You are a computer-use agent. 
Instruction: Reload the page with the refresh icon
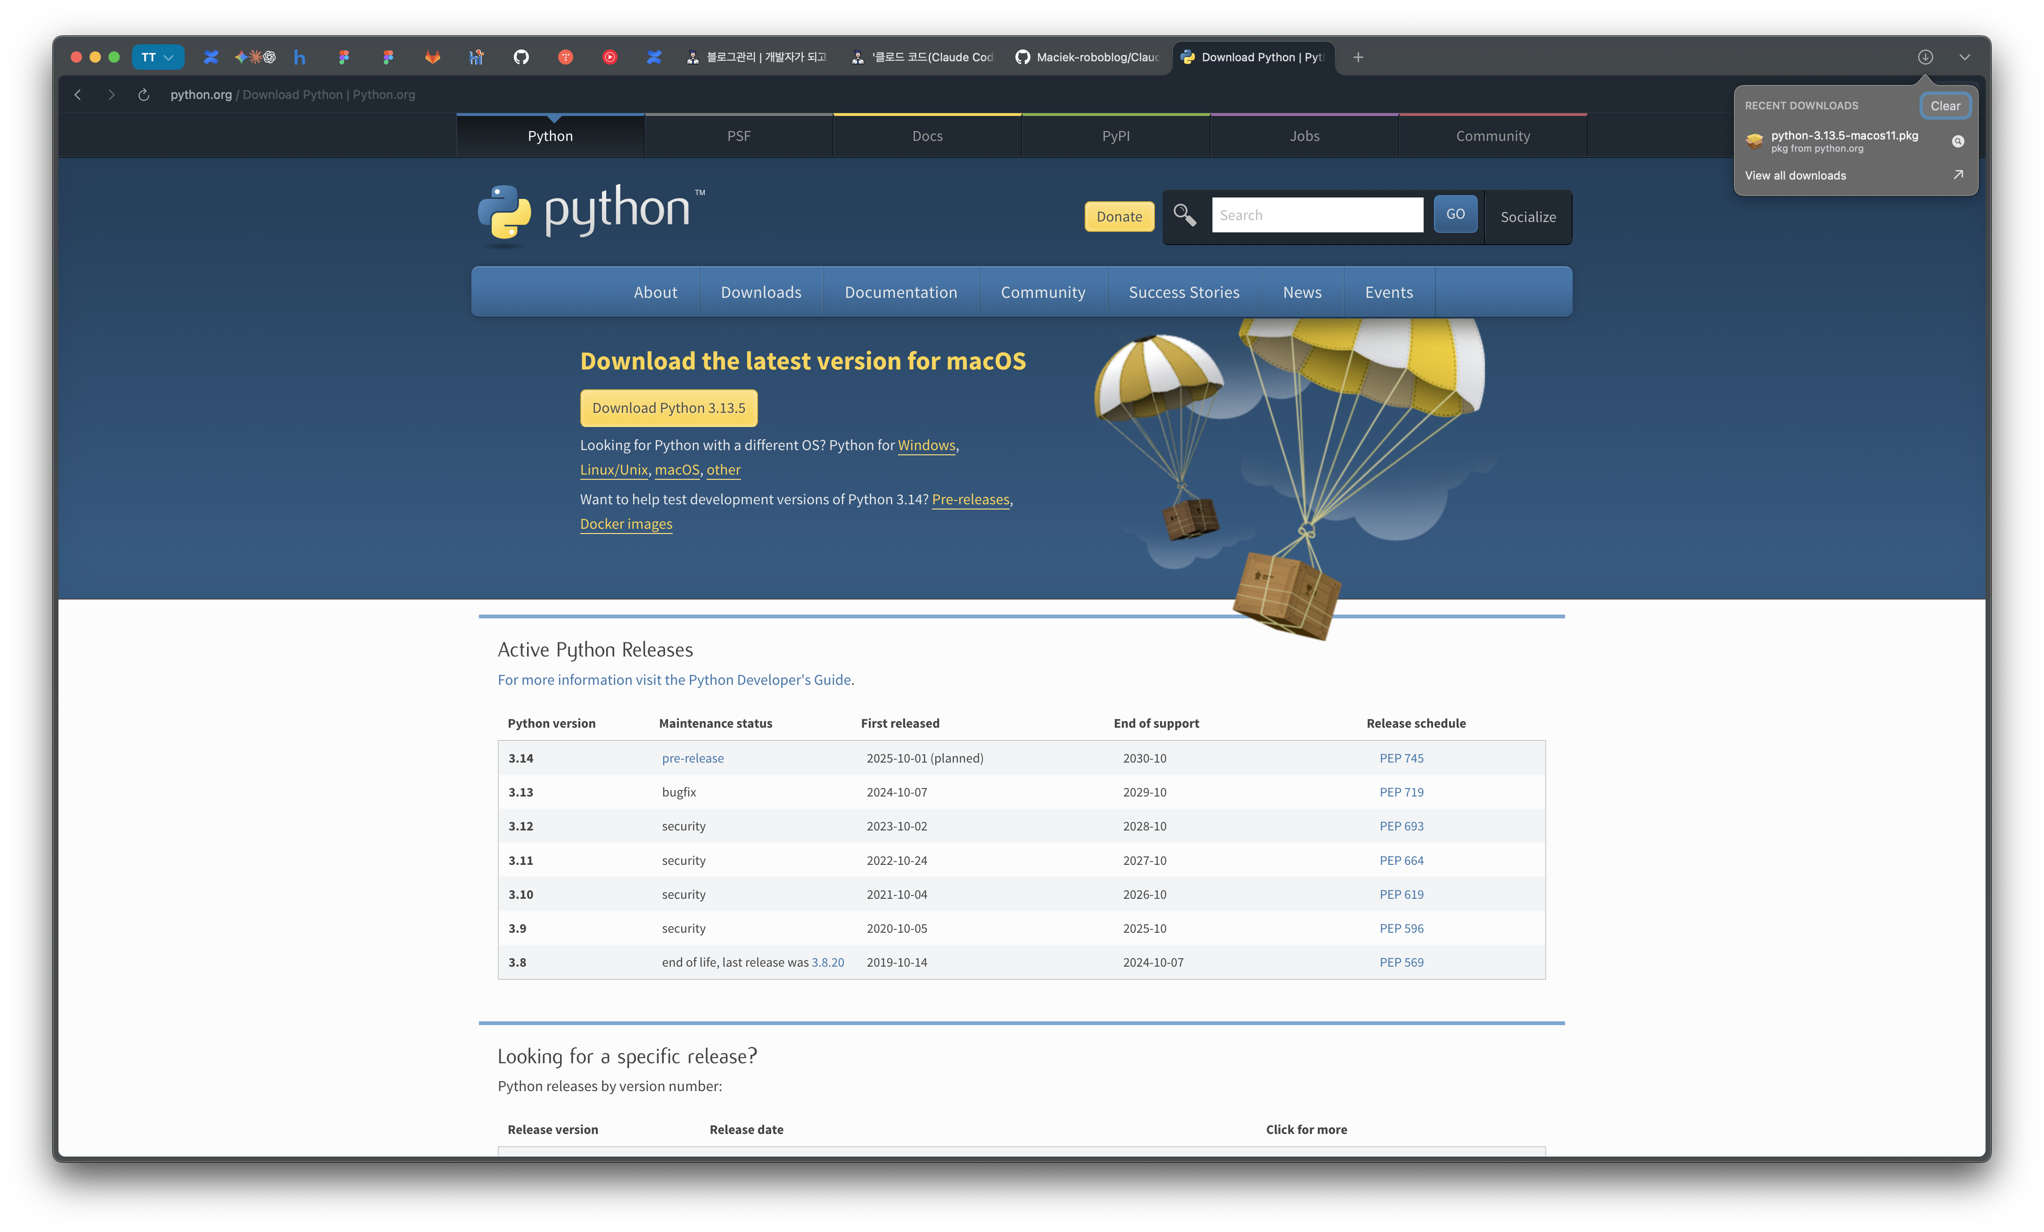[x=143, y=95]
